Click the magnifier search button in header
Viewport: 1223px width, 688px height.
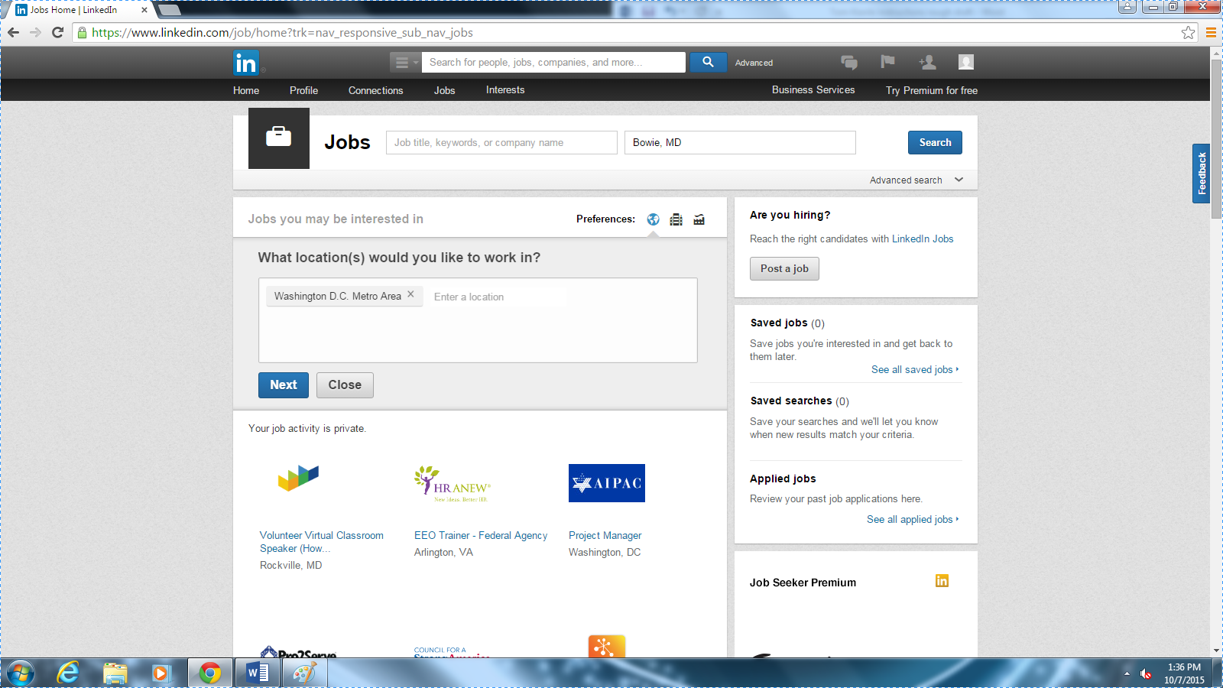click(708, 62)
